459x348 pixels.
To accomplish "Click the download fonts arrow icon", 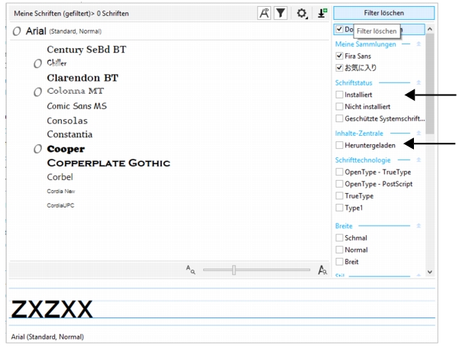I will (322, 13).
